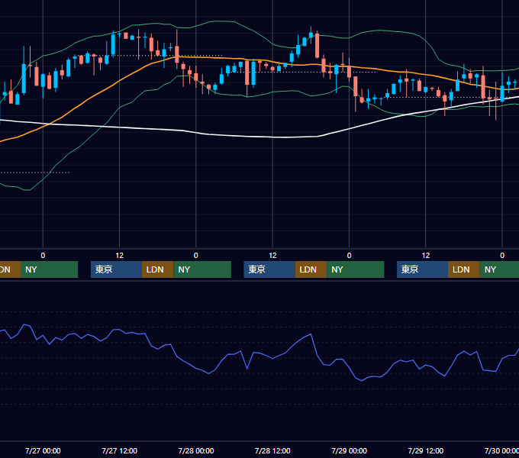
Task: Click the 7/28 12:00 date label
Action: 272,450
